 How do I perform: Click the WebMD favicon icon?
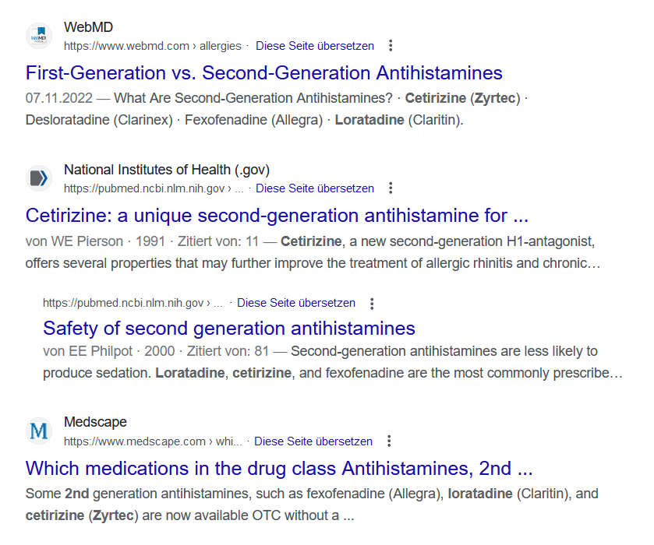click(x=39, y=37)
